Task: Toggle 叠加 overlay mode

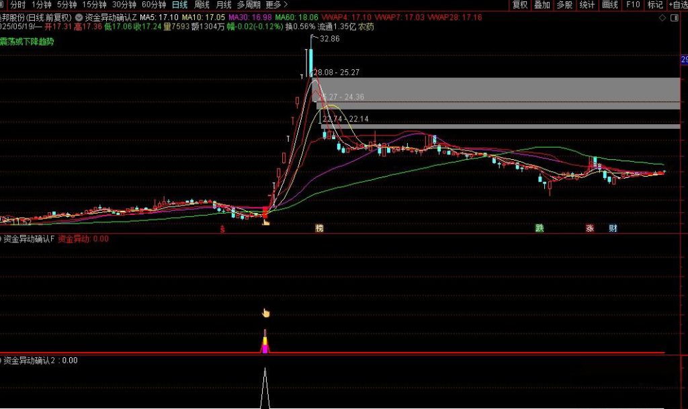Action: 542,5
